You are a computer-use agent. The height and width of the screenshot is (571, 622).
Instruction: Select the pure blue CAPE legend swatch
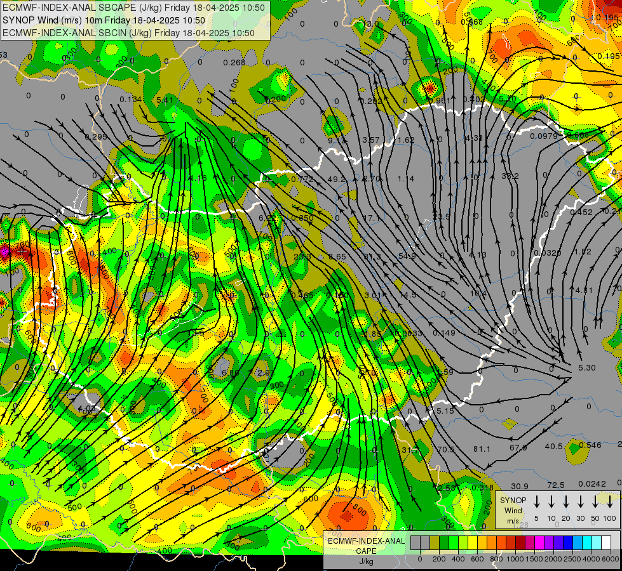point(567,542)
